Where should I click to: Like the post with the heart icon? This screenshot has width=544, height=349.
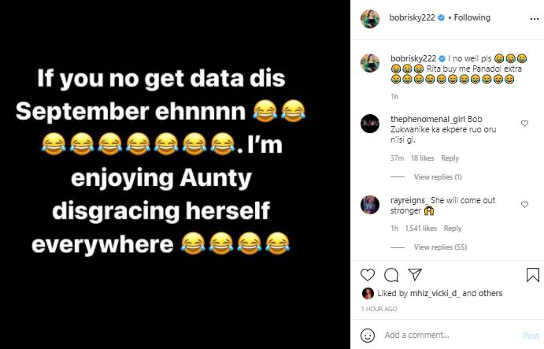(x=368, y=275)
